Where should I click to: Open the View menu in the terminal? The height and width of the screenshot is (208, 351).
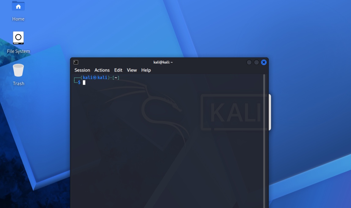pos(132,70)
